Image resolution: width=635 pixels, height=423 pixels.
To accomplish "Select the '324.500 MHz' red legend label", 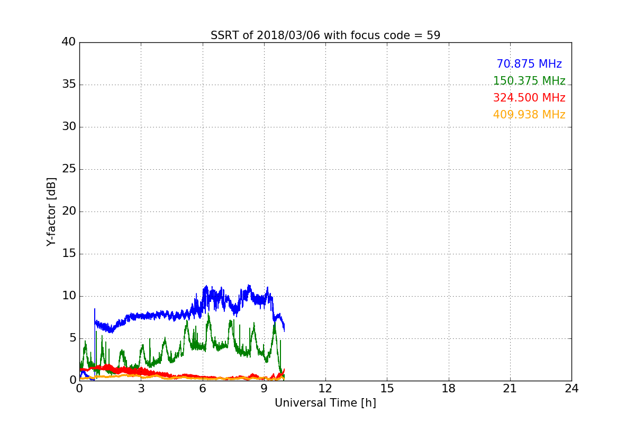I will (529, 98).
